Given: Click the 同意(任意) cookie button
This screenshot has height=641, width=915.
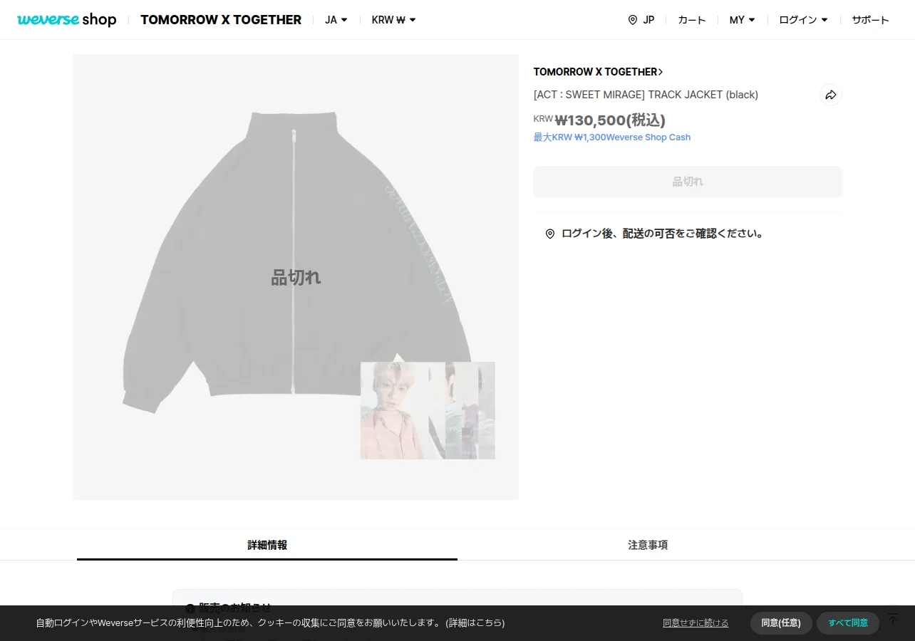Looking at the screenshot, I should click(x=781, y=623).
